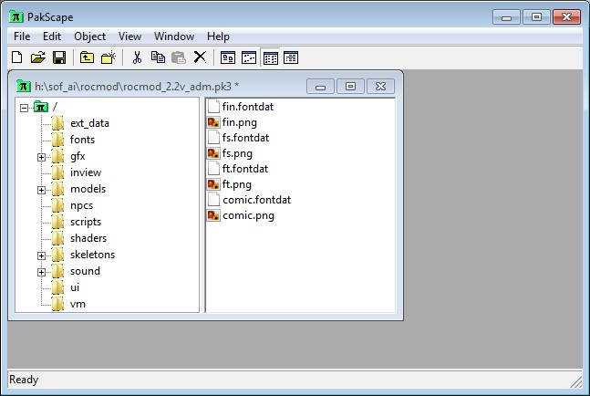This screenshot has width=590, height=396.
Task: Maximize the rocmod_2.2v_adm.pk3 child window
Action: click(350, 86)
